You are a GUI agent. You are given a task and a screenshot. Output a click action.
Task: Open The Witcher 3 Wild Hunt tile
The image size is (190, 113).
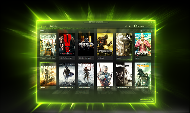point(105,76)
